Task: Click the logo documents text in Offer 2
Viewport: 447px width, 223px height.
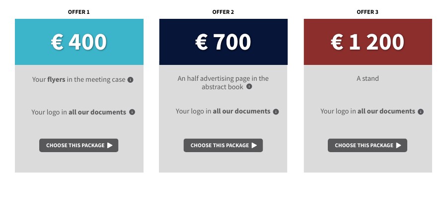Action: click(223, 111)
